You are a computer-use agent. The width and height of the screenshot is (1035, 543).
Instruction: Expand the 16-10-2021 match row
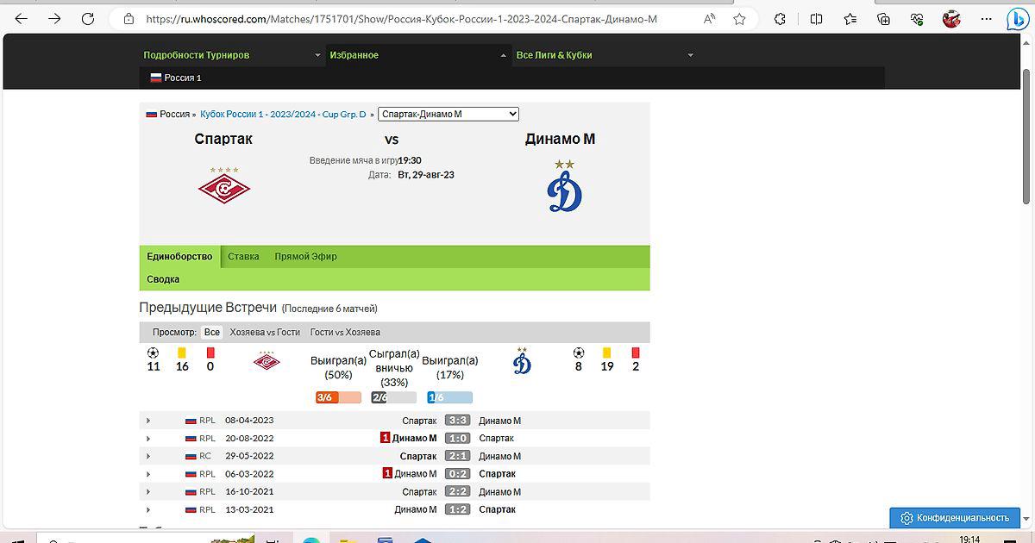point(148,492)
